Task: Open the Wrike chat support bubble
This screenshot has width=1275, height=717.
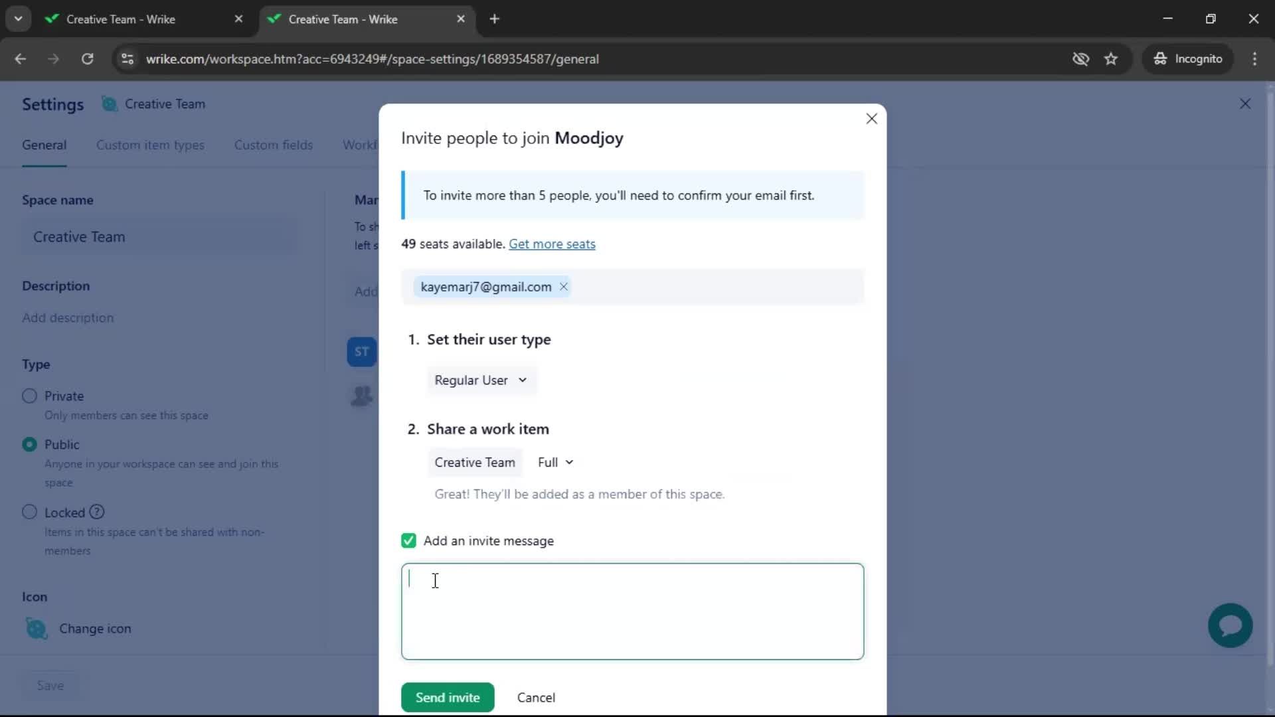Action: 1230,625
